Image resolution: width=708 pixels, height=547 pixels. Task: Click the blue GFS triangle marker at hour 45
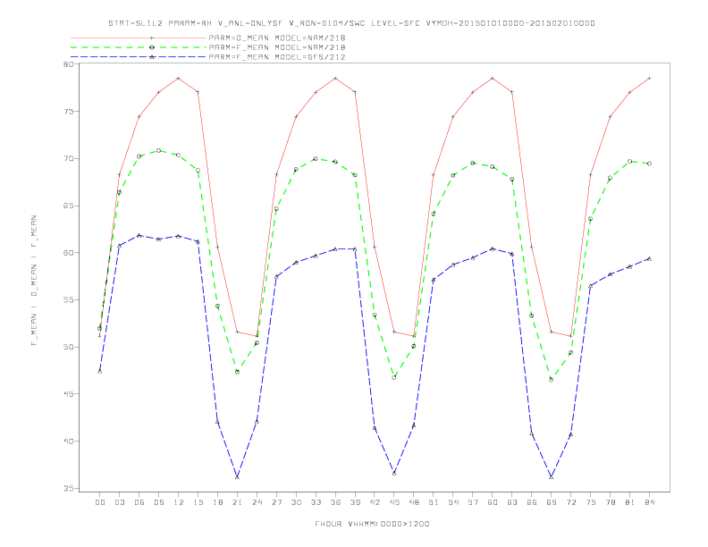point(394,473)
